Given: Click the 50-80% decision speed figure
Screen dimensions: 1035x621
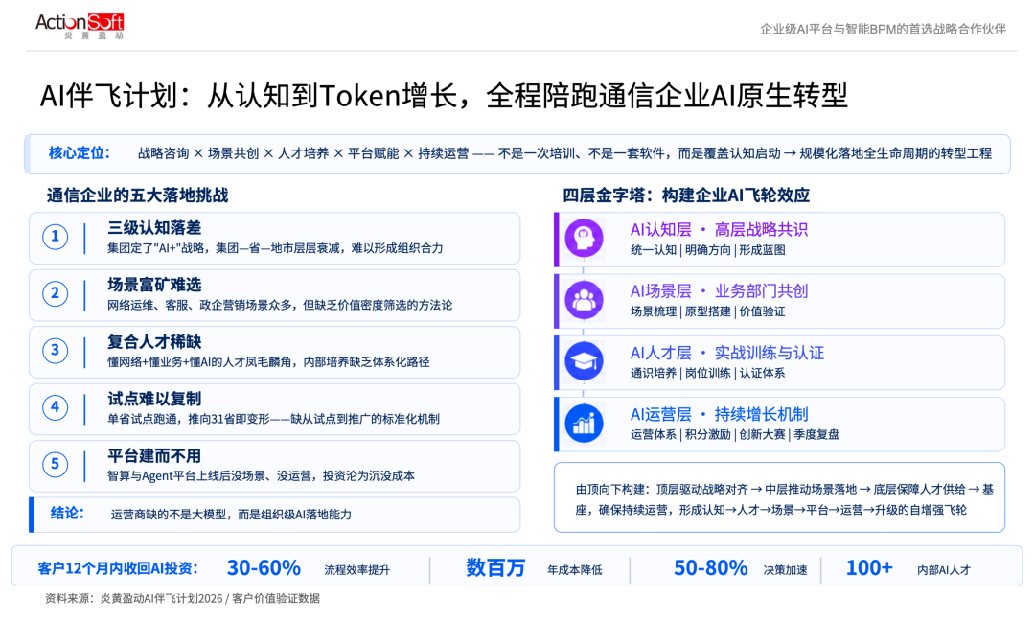Looking at the screenshot, I should pyautogui.click(x=710, y=568).
